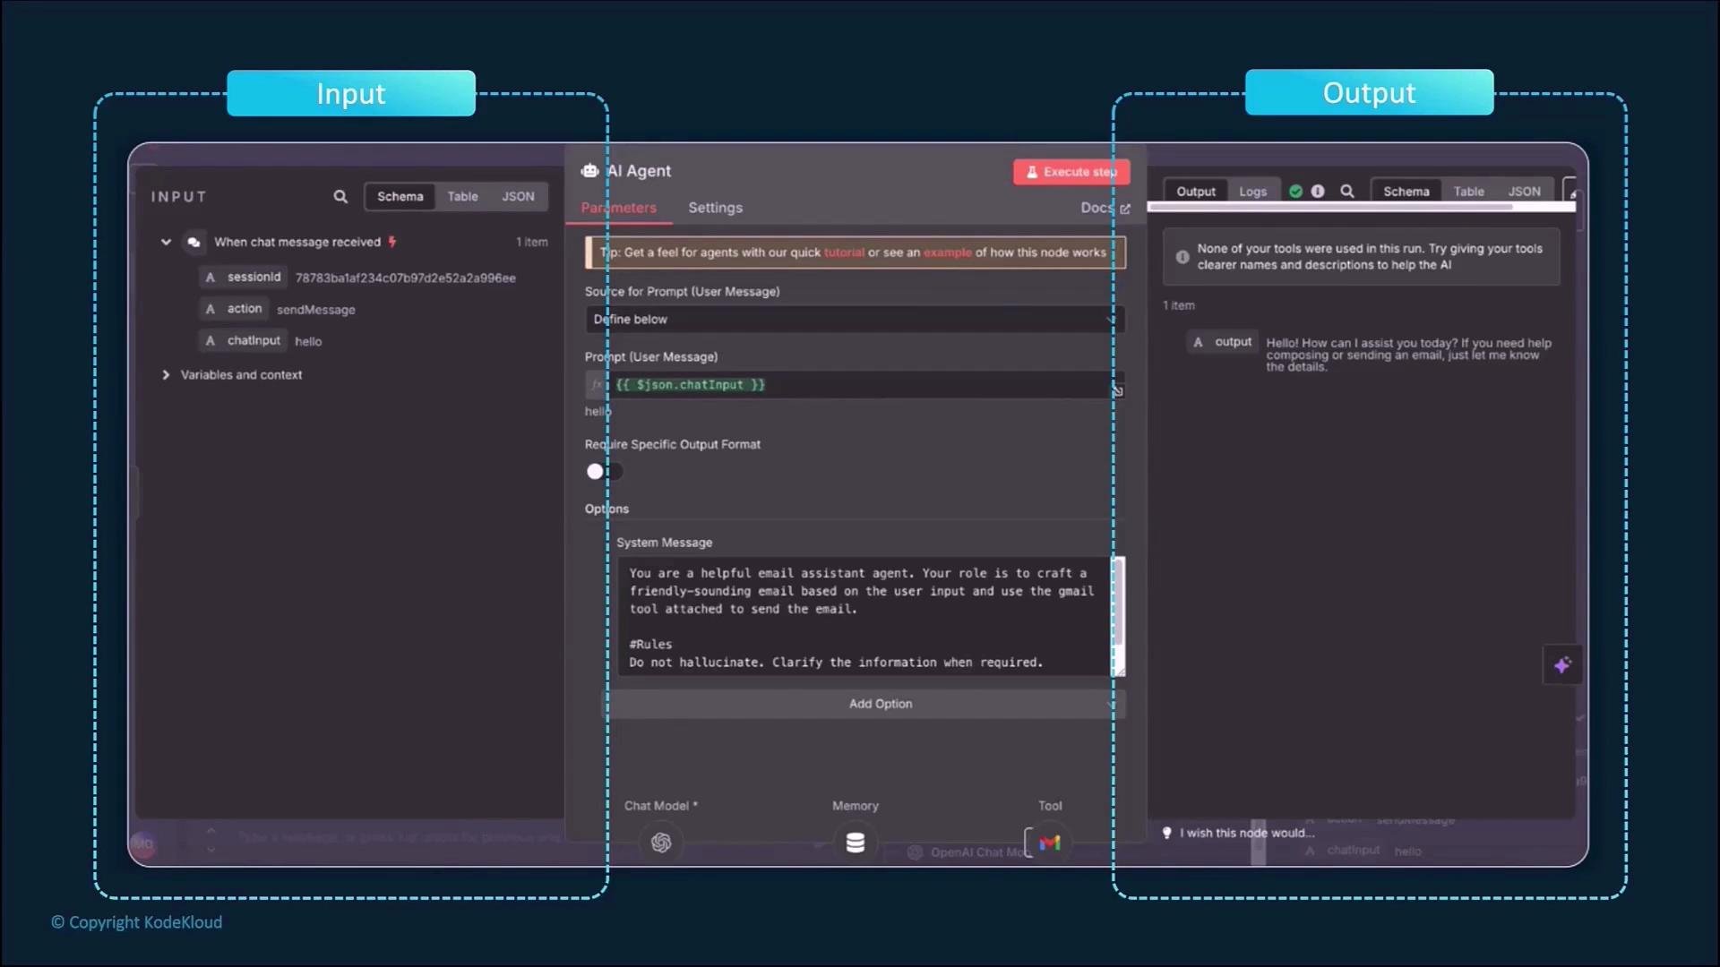Click the Gmail tool icon
Screen dimensions: 1720x967
[1050, 843]
